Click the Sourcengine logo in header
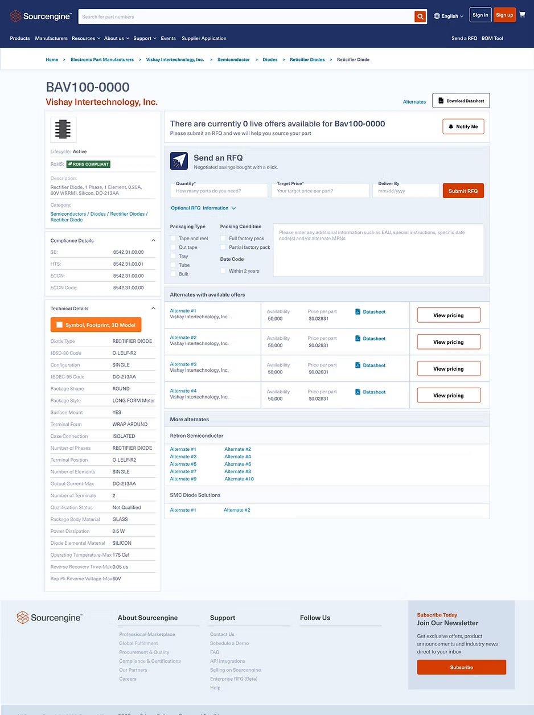534x715 pixels. 40,17
